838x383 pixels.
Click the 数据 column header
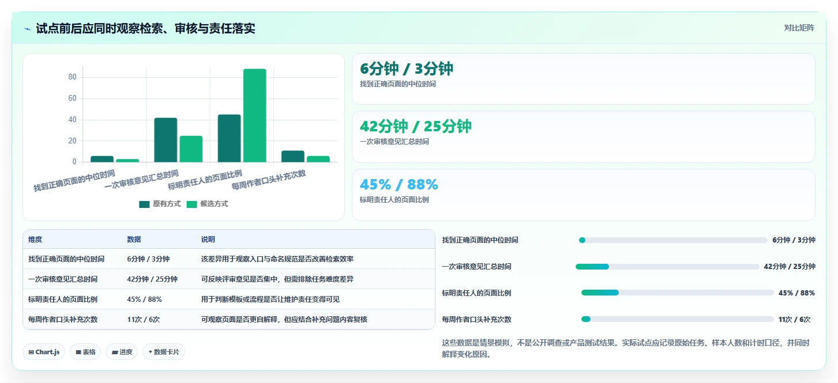[134, 240]
